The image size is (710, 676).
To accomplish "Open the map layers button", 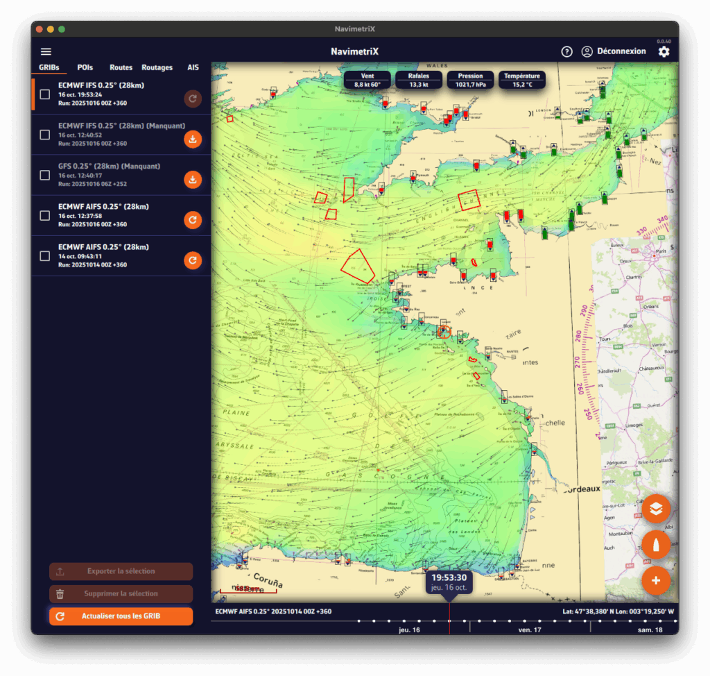I will tap(656, 509).
